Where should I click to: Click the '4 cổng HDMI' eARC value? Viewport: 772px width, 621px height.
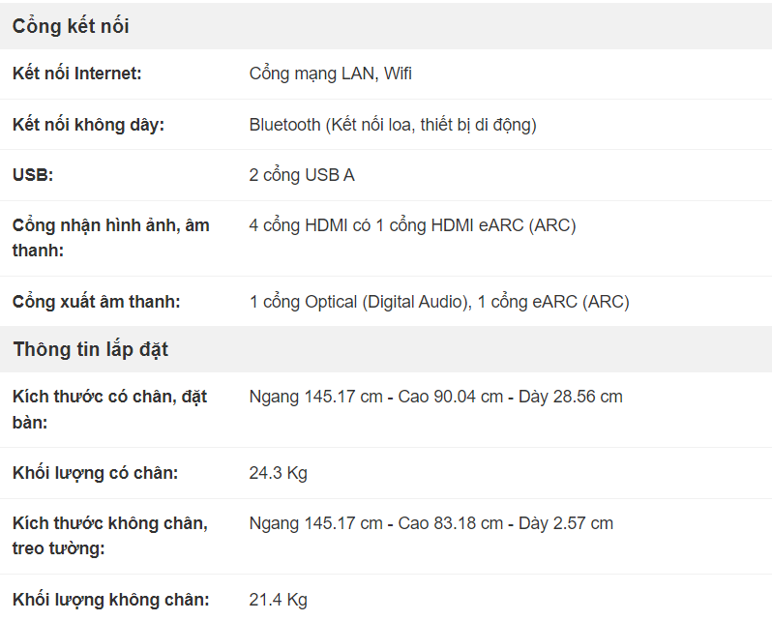412,225
